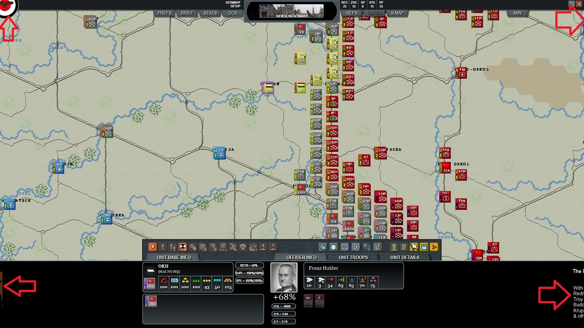584x328 pixels.
Task: Click Franz Halder's portrait
Action: click(x=284, y=278)
